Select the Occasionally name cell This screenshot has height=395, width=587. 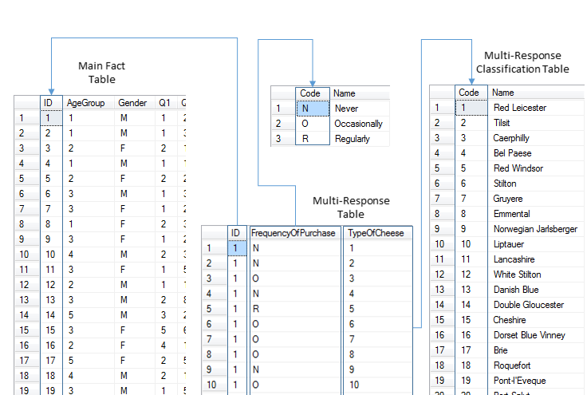point(358,124)
